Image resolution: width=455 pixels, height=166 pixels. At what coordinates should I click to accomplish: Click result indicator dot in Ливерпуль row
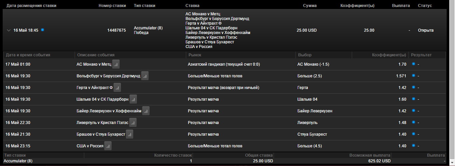click(x=414, y=122)
